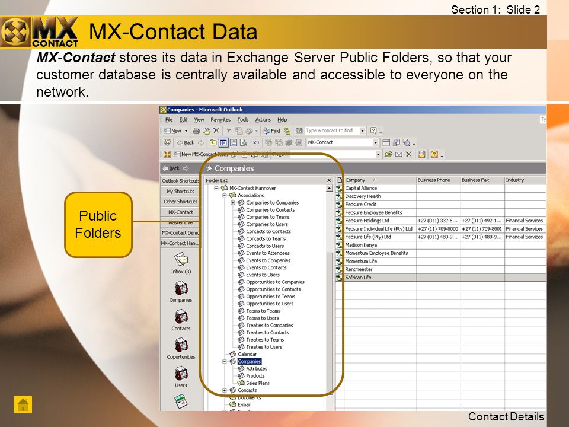Open the Companies shortcut in Outlook bar
Screen dimensions: 569x427
181,288
